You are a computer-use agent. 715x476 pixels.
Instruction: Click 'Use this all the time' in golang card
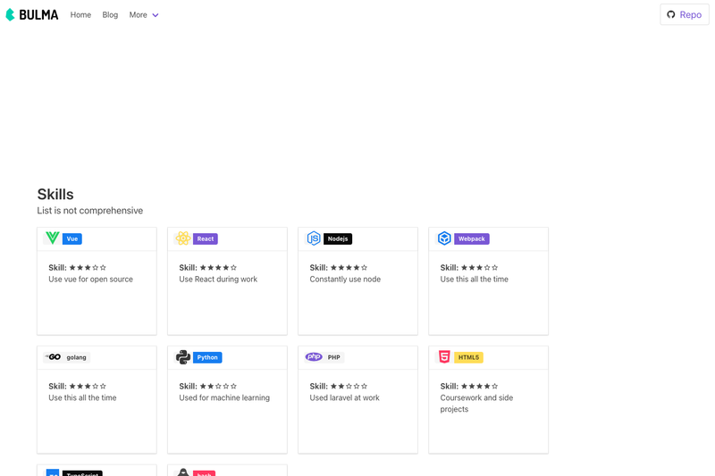coord(82,397)
